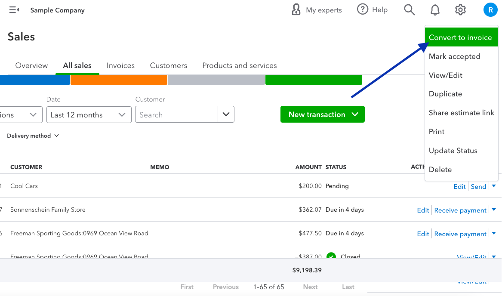Select Convert to invoice menu option
The height and width of the screenshot is (296, 502).
pyautogui.click(x=460, y=37)
